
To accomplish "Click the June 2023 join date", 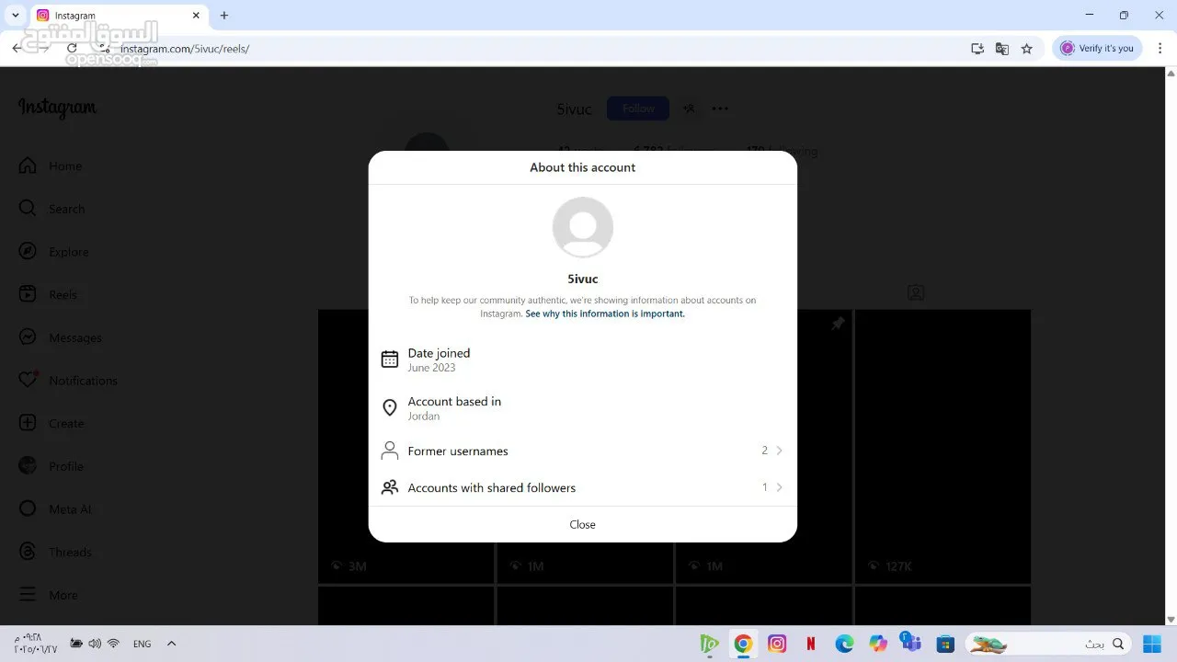I will [431, 368].
